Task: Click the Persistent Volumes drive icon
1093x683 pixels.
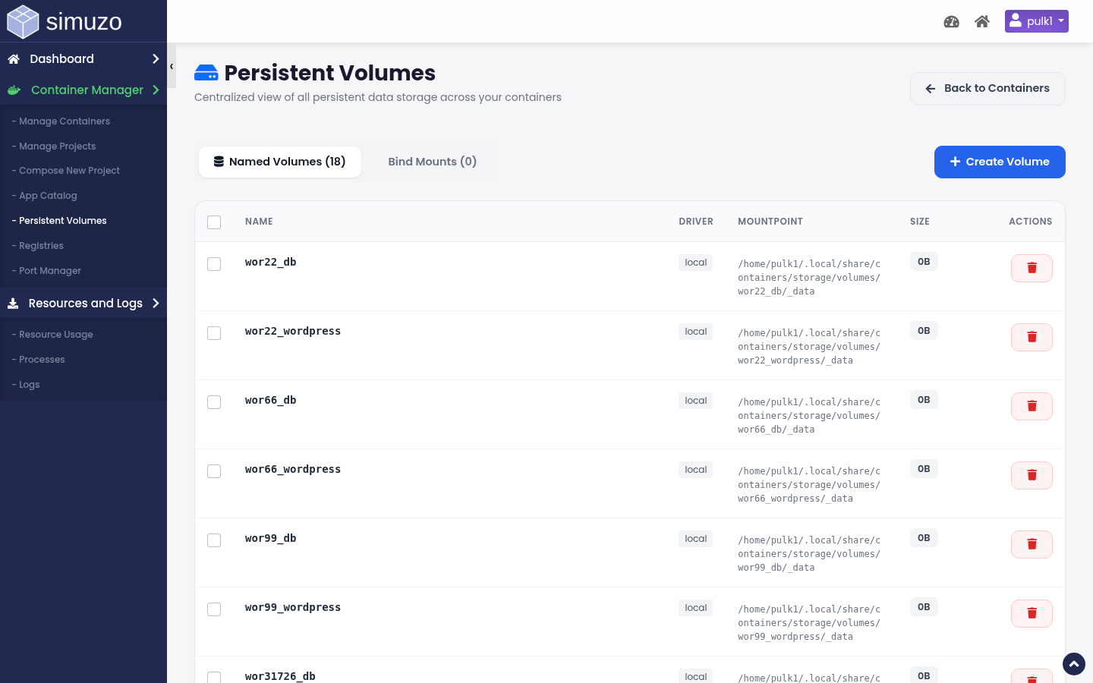Action: pyautogui.click(x=206, y=73)
